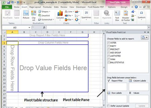
Task: Insert a Column chart
Action: click(x=60, y=15)
